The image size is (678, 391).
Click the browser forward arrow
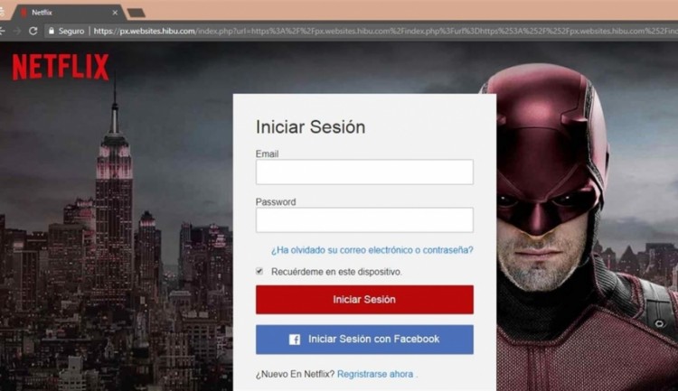[x=17, y=31]
